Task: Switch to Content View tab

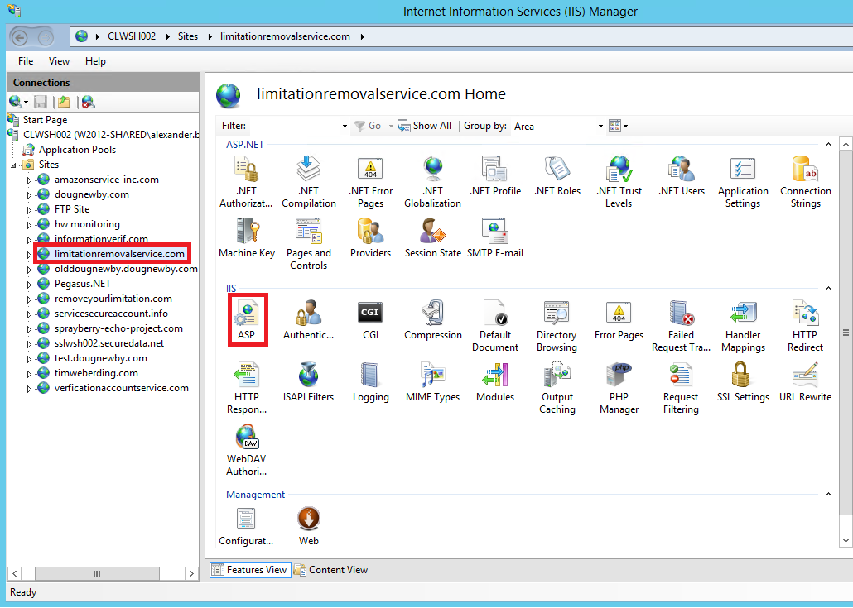Action: coord(330,569)
